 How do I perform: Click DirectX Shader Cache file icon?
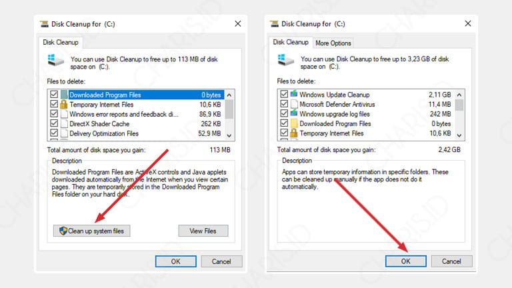click(x=64, y=124)
